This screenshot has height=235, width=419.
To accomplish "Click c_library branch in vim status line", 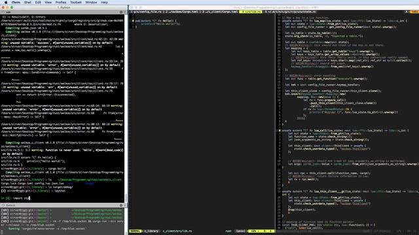I will click(x=151, y=231).
